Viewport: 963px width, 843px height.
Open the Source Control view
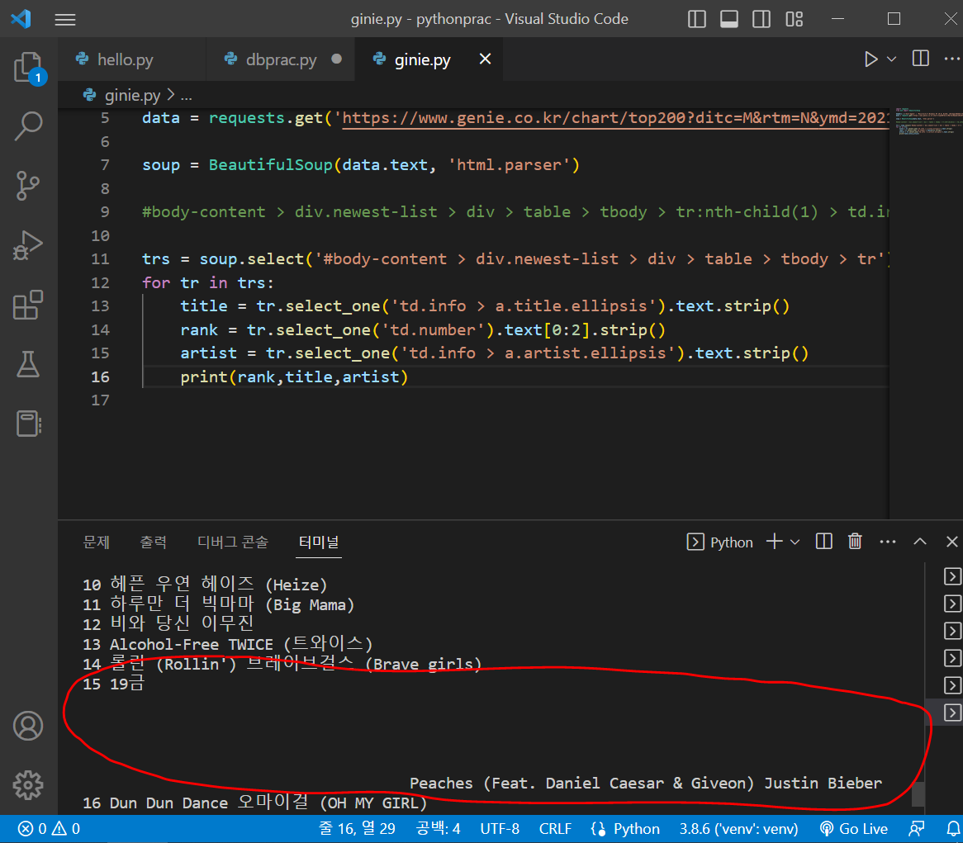click(x=28, y=186)
